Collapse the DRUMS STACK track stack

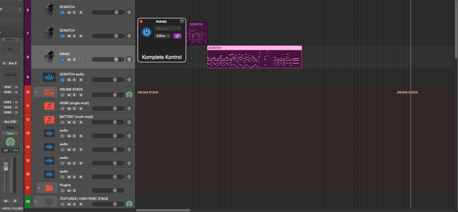pos(36,92)
